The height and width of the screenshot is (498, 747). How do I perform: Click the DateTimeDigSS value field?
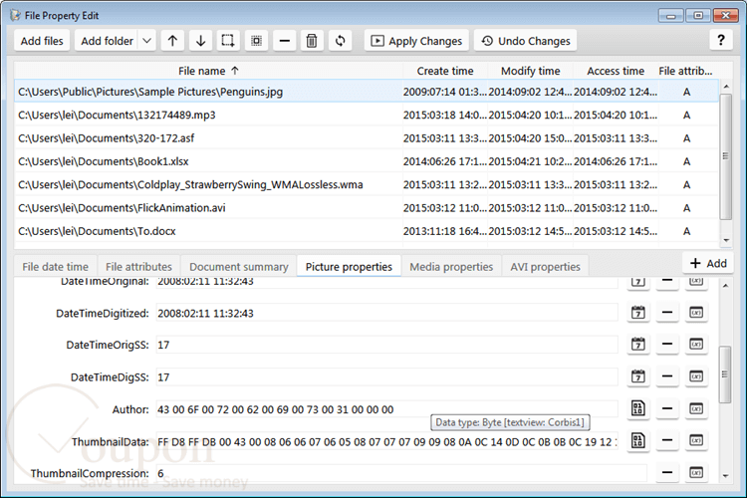386,376
